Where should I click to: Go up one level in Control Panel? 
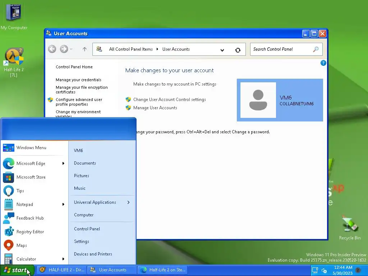[84, 49]
